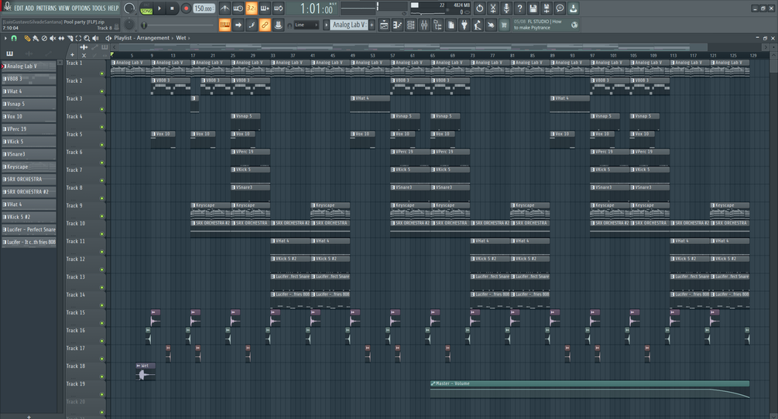Viewport: 778px width, 419px height.
Task: Select the Playlist slip tool
Action: pos(61,38)
